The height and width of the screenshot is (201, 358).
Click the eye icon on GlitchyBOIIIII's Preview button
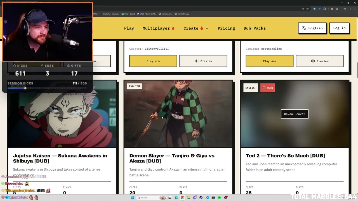point(196,61)
